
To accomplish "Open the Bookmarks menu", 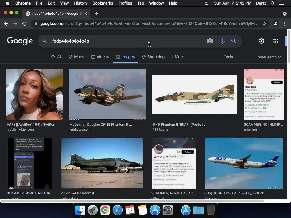I will tap(103, 3).
